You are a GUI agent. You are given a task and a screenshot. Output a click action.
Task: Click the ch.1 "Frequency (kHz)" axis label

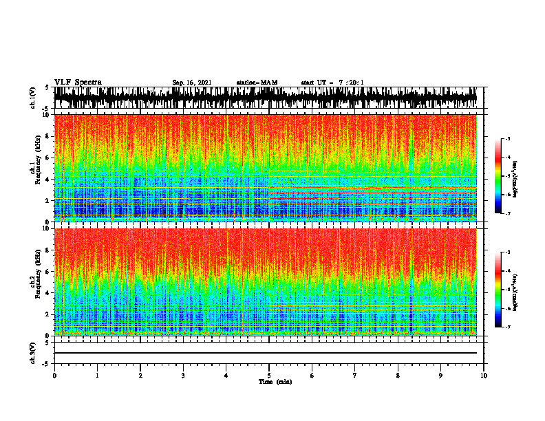coord(38,160)
